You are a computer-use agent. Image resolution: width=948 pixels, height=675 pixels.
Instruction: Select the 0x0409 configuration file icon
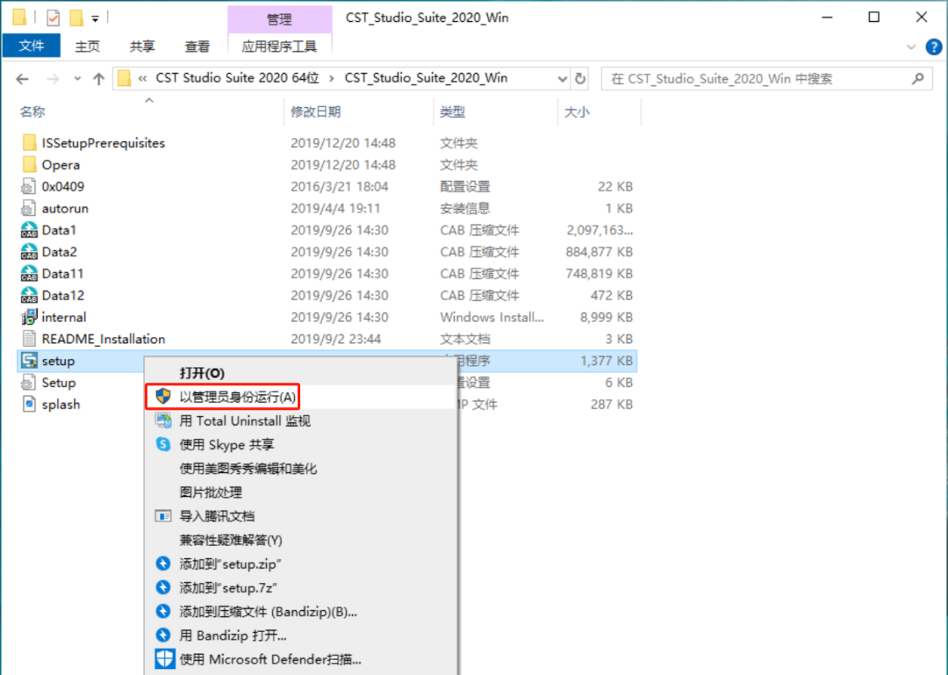(29, 186)
